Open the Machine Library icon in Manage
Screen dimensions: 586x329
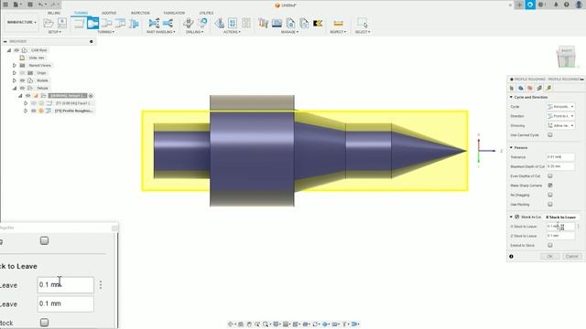tap(277, 23)
